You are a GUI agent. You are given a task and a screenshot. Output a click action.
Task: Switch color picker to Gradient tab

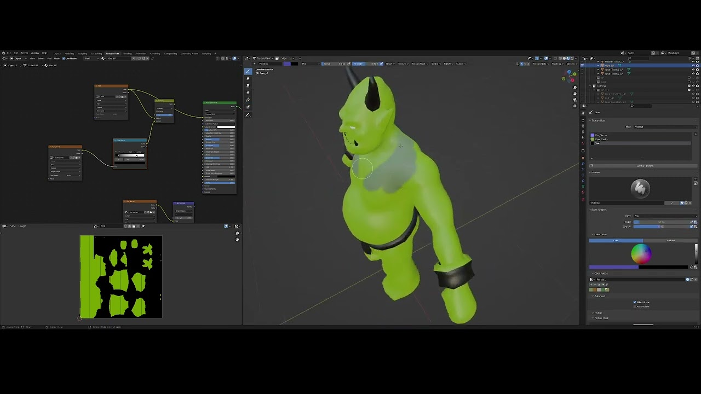pos(670,240)
